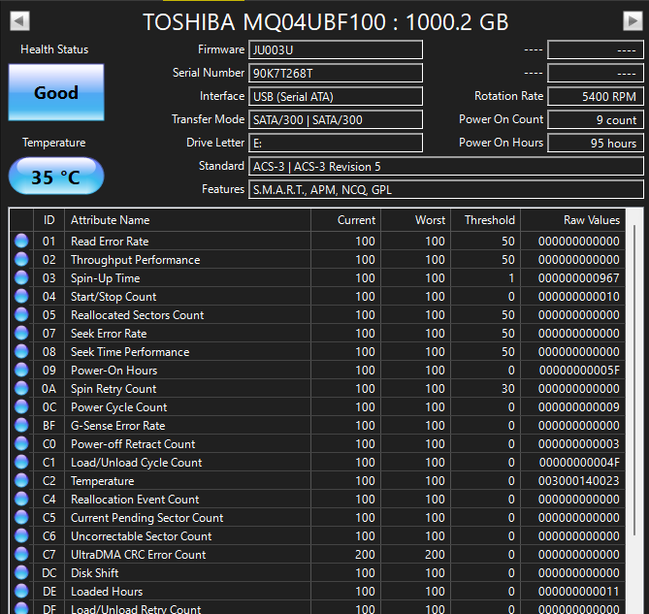The image size is (649, 614).
Task: Select the Spin-Up Time attribute name
Action: click(106, 278)
